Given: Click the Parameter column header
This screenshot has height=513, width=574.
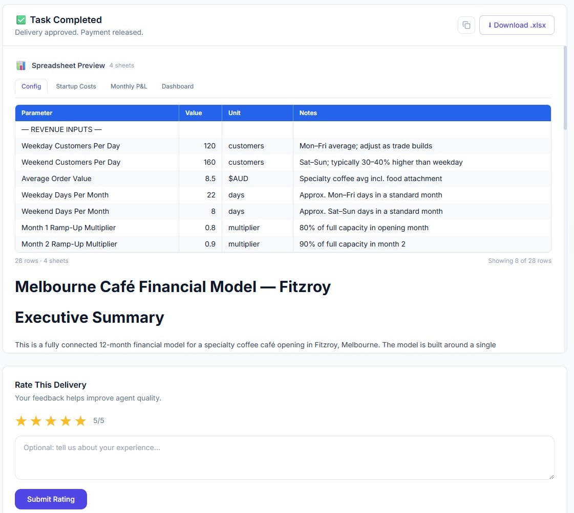Looking at the screenshot, I should pyautogui.click(x=36, y=113).
